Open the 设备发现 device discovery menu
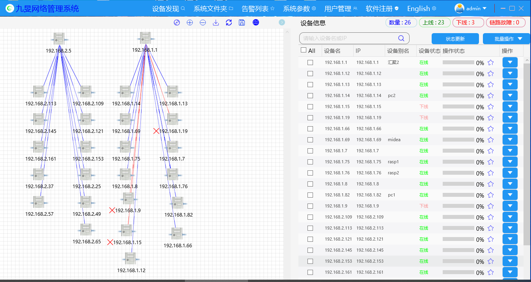 169,8
